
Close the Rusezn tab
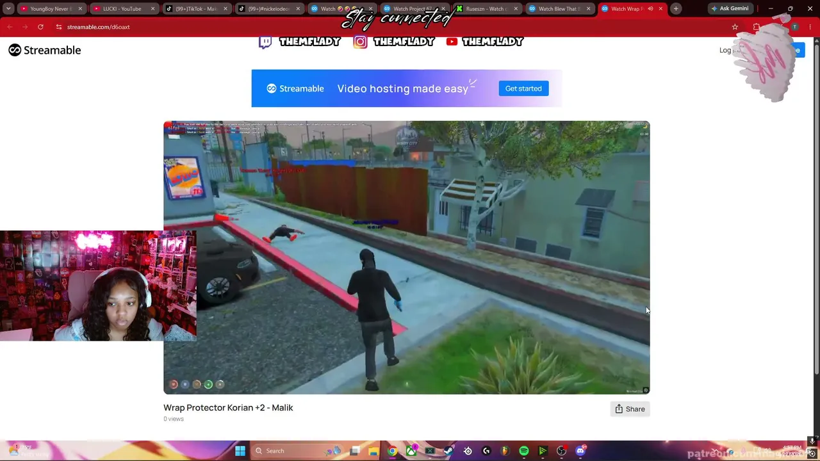click(516, 9)
